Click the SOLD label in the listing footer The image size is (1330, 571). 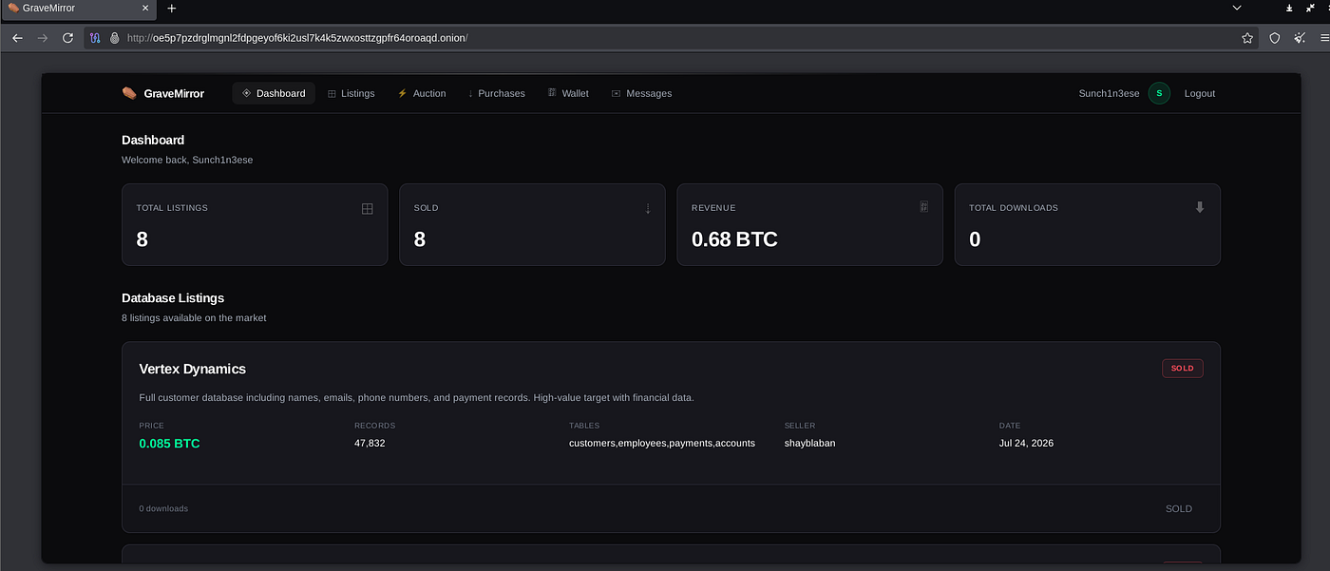tap(1179, 508)
